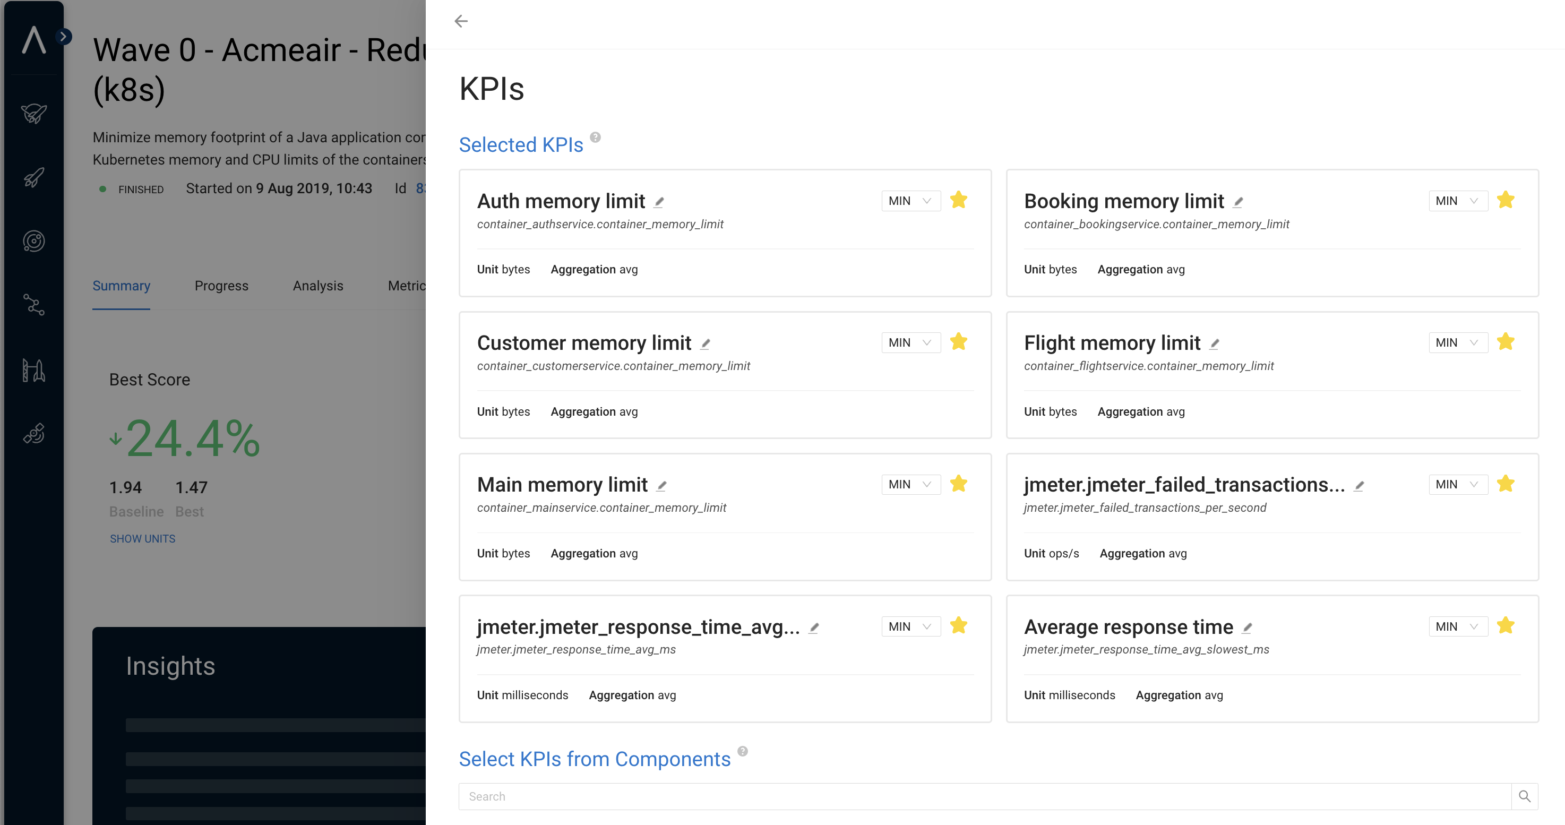Screen dimensions: 1565x825
Task: Click the Summary tab
Action: tap(121, 286)
